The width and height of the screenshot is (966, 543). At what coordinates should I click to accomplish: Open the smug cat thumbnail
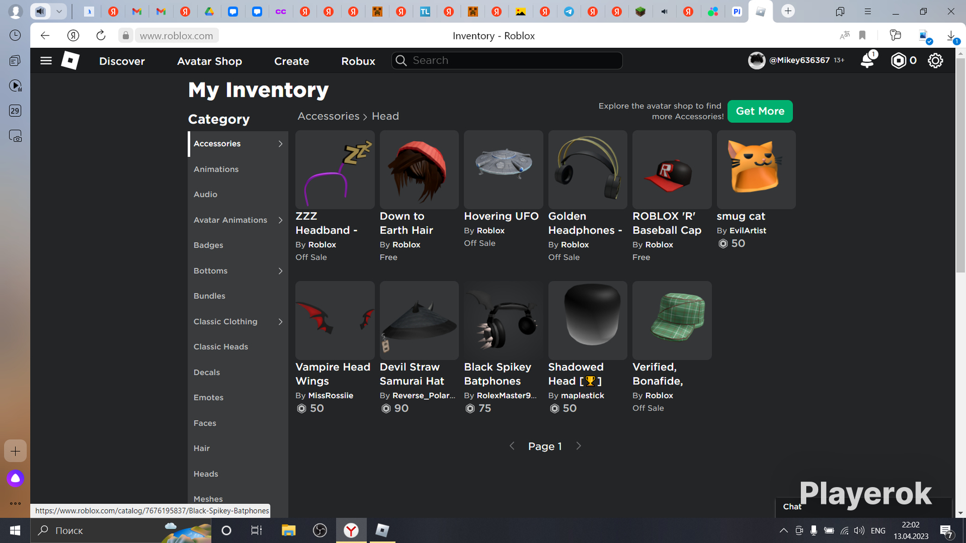point(756,169)
